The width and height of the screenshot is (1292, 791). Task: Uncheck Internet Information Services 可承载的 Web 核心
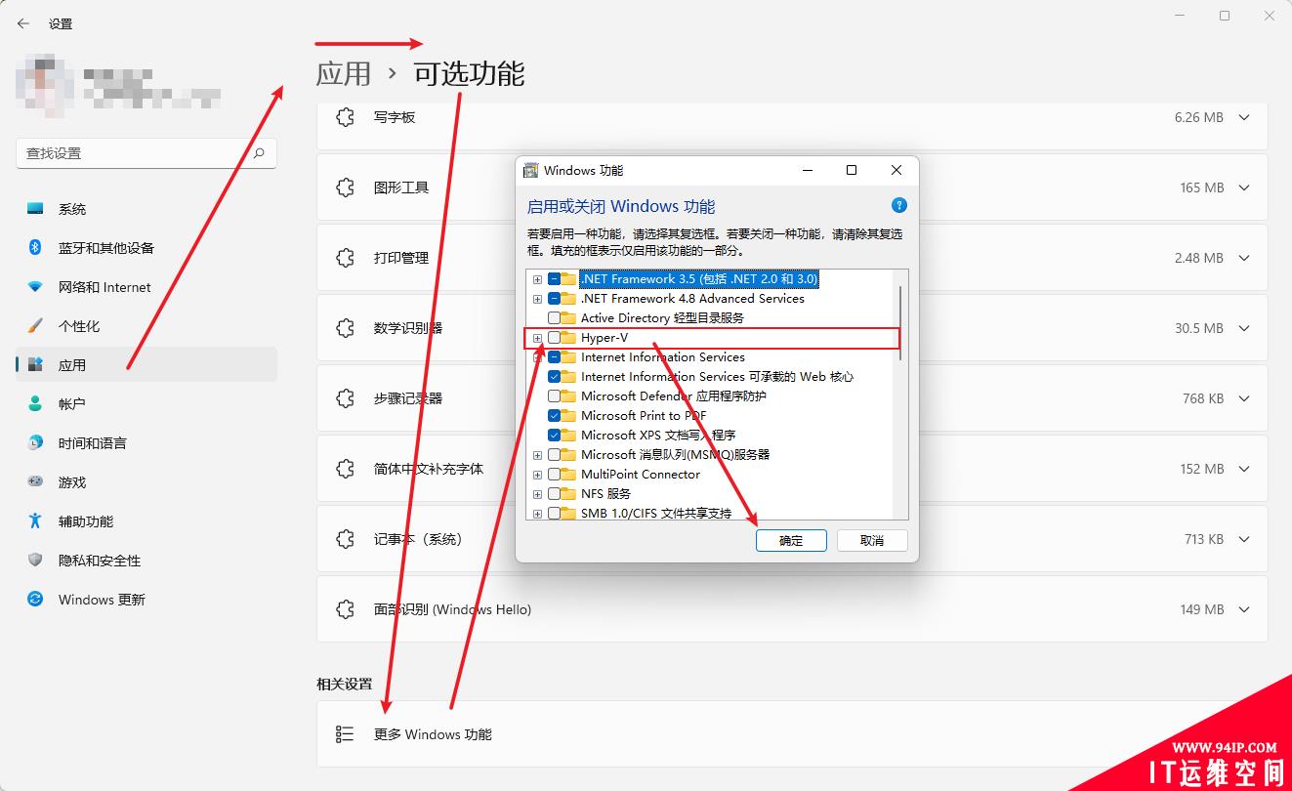(555, 377)
